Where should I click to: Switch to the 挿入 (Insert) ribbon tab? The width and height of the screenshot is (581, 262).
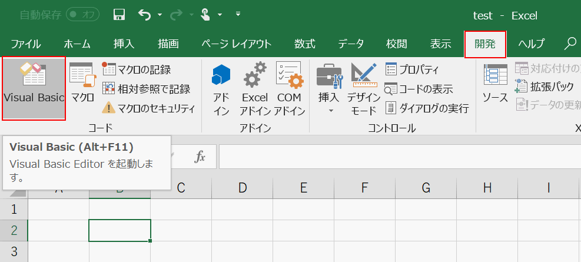(x=124, y=44)
